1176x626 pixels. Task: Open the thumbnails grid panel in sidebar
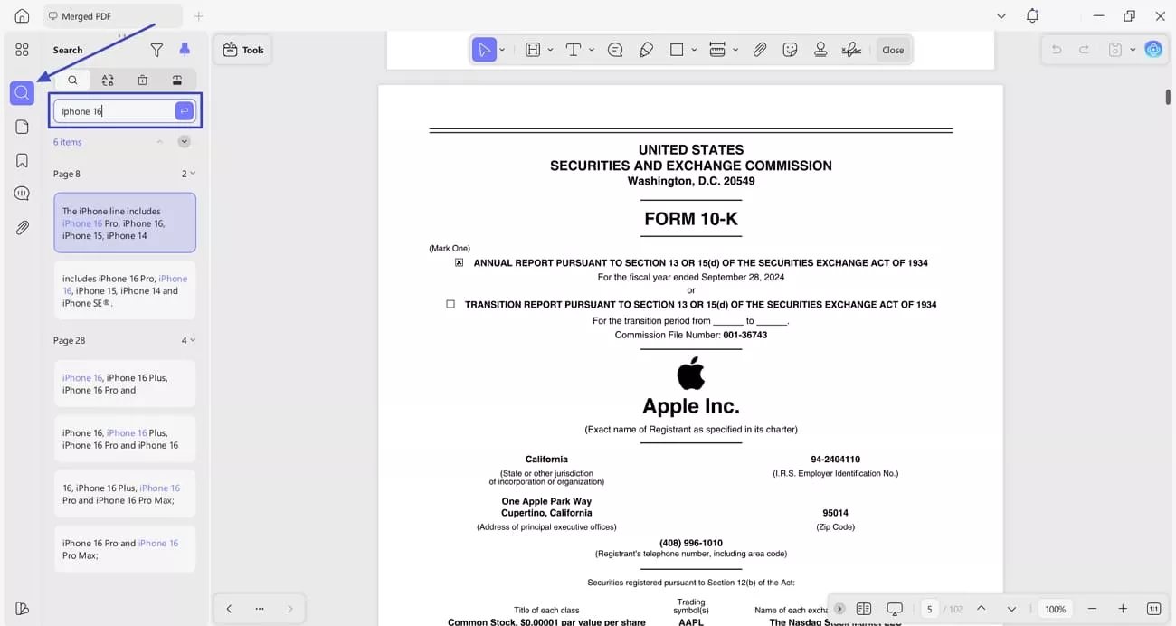[x=22, y=50]
